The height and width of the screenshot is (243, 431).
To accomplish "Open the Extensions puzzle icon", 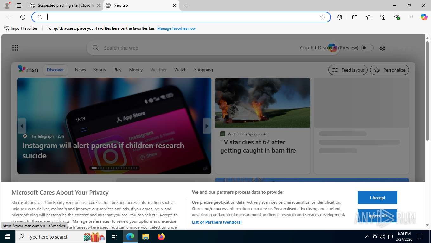I will (x=339, y=17).
